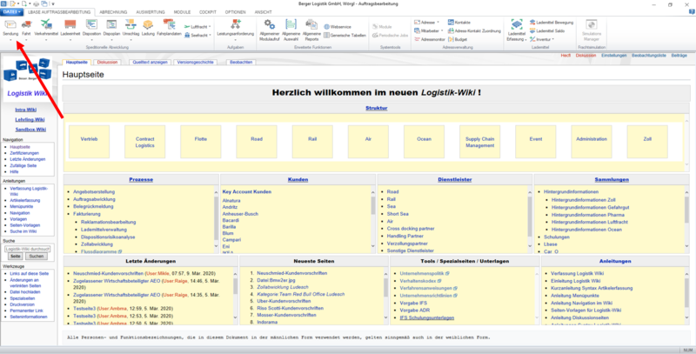Image resolution: width=696 pixels, height=354 pixels.
Task: Select the Quelltext anzeigen wiki tab
Action: pos(150,62)
